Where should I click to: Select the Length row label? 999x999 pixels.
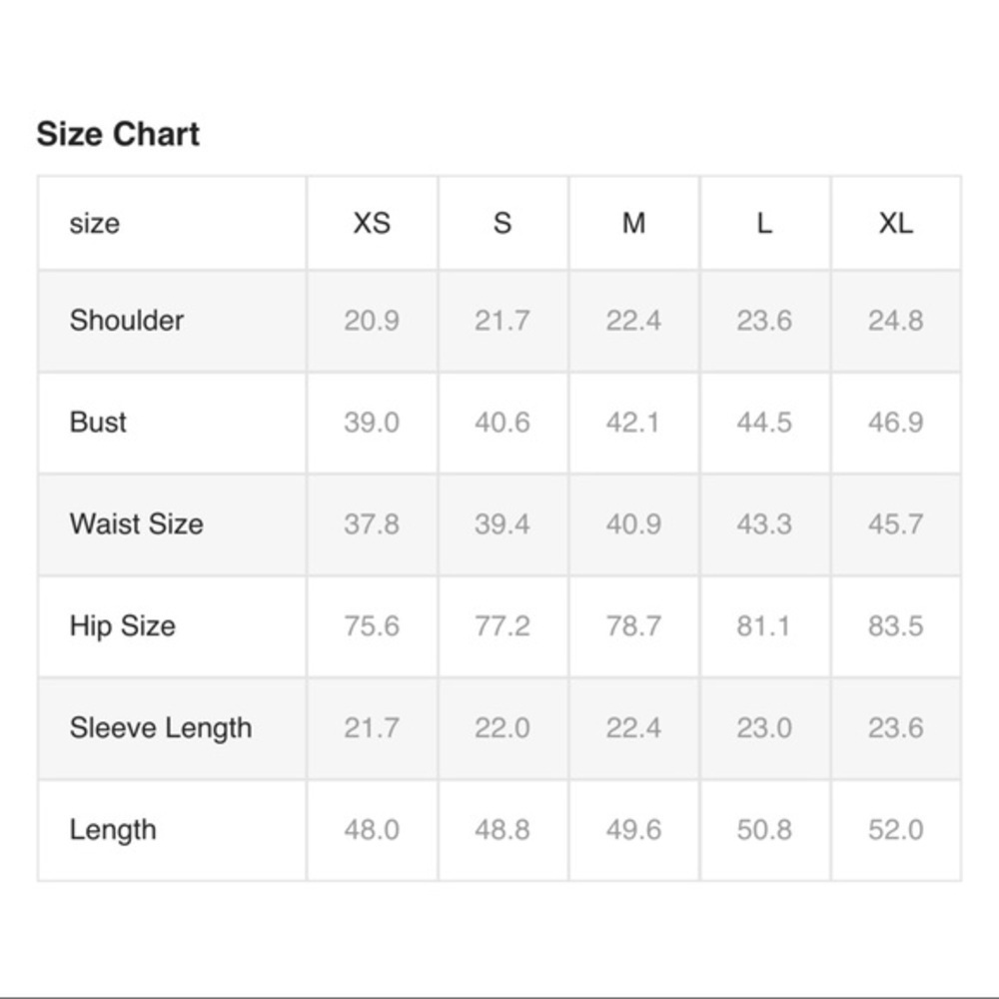tap(113, 830)
